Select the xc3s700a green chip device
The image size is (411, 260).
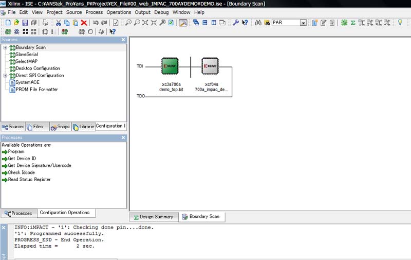pyautogui.click(x=170, y=66)
